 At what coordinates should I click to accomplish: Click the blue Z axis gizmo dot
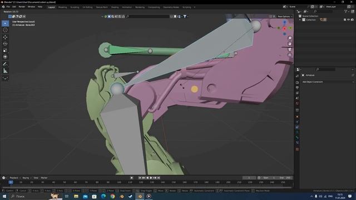285,22
